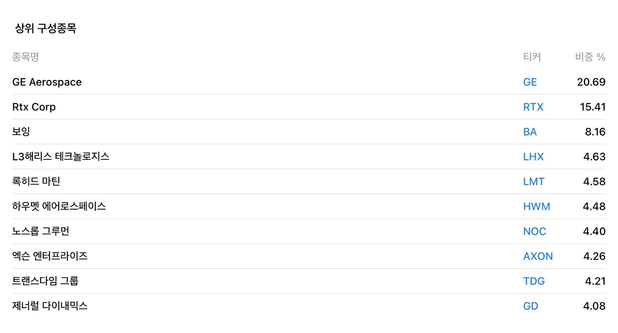
Task: Open the GE ticker link
Action: (530, 82)
